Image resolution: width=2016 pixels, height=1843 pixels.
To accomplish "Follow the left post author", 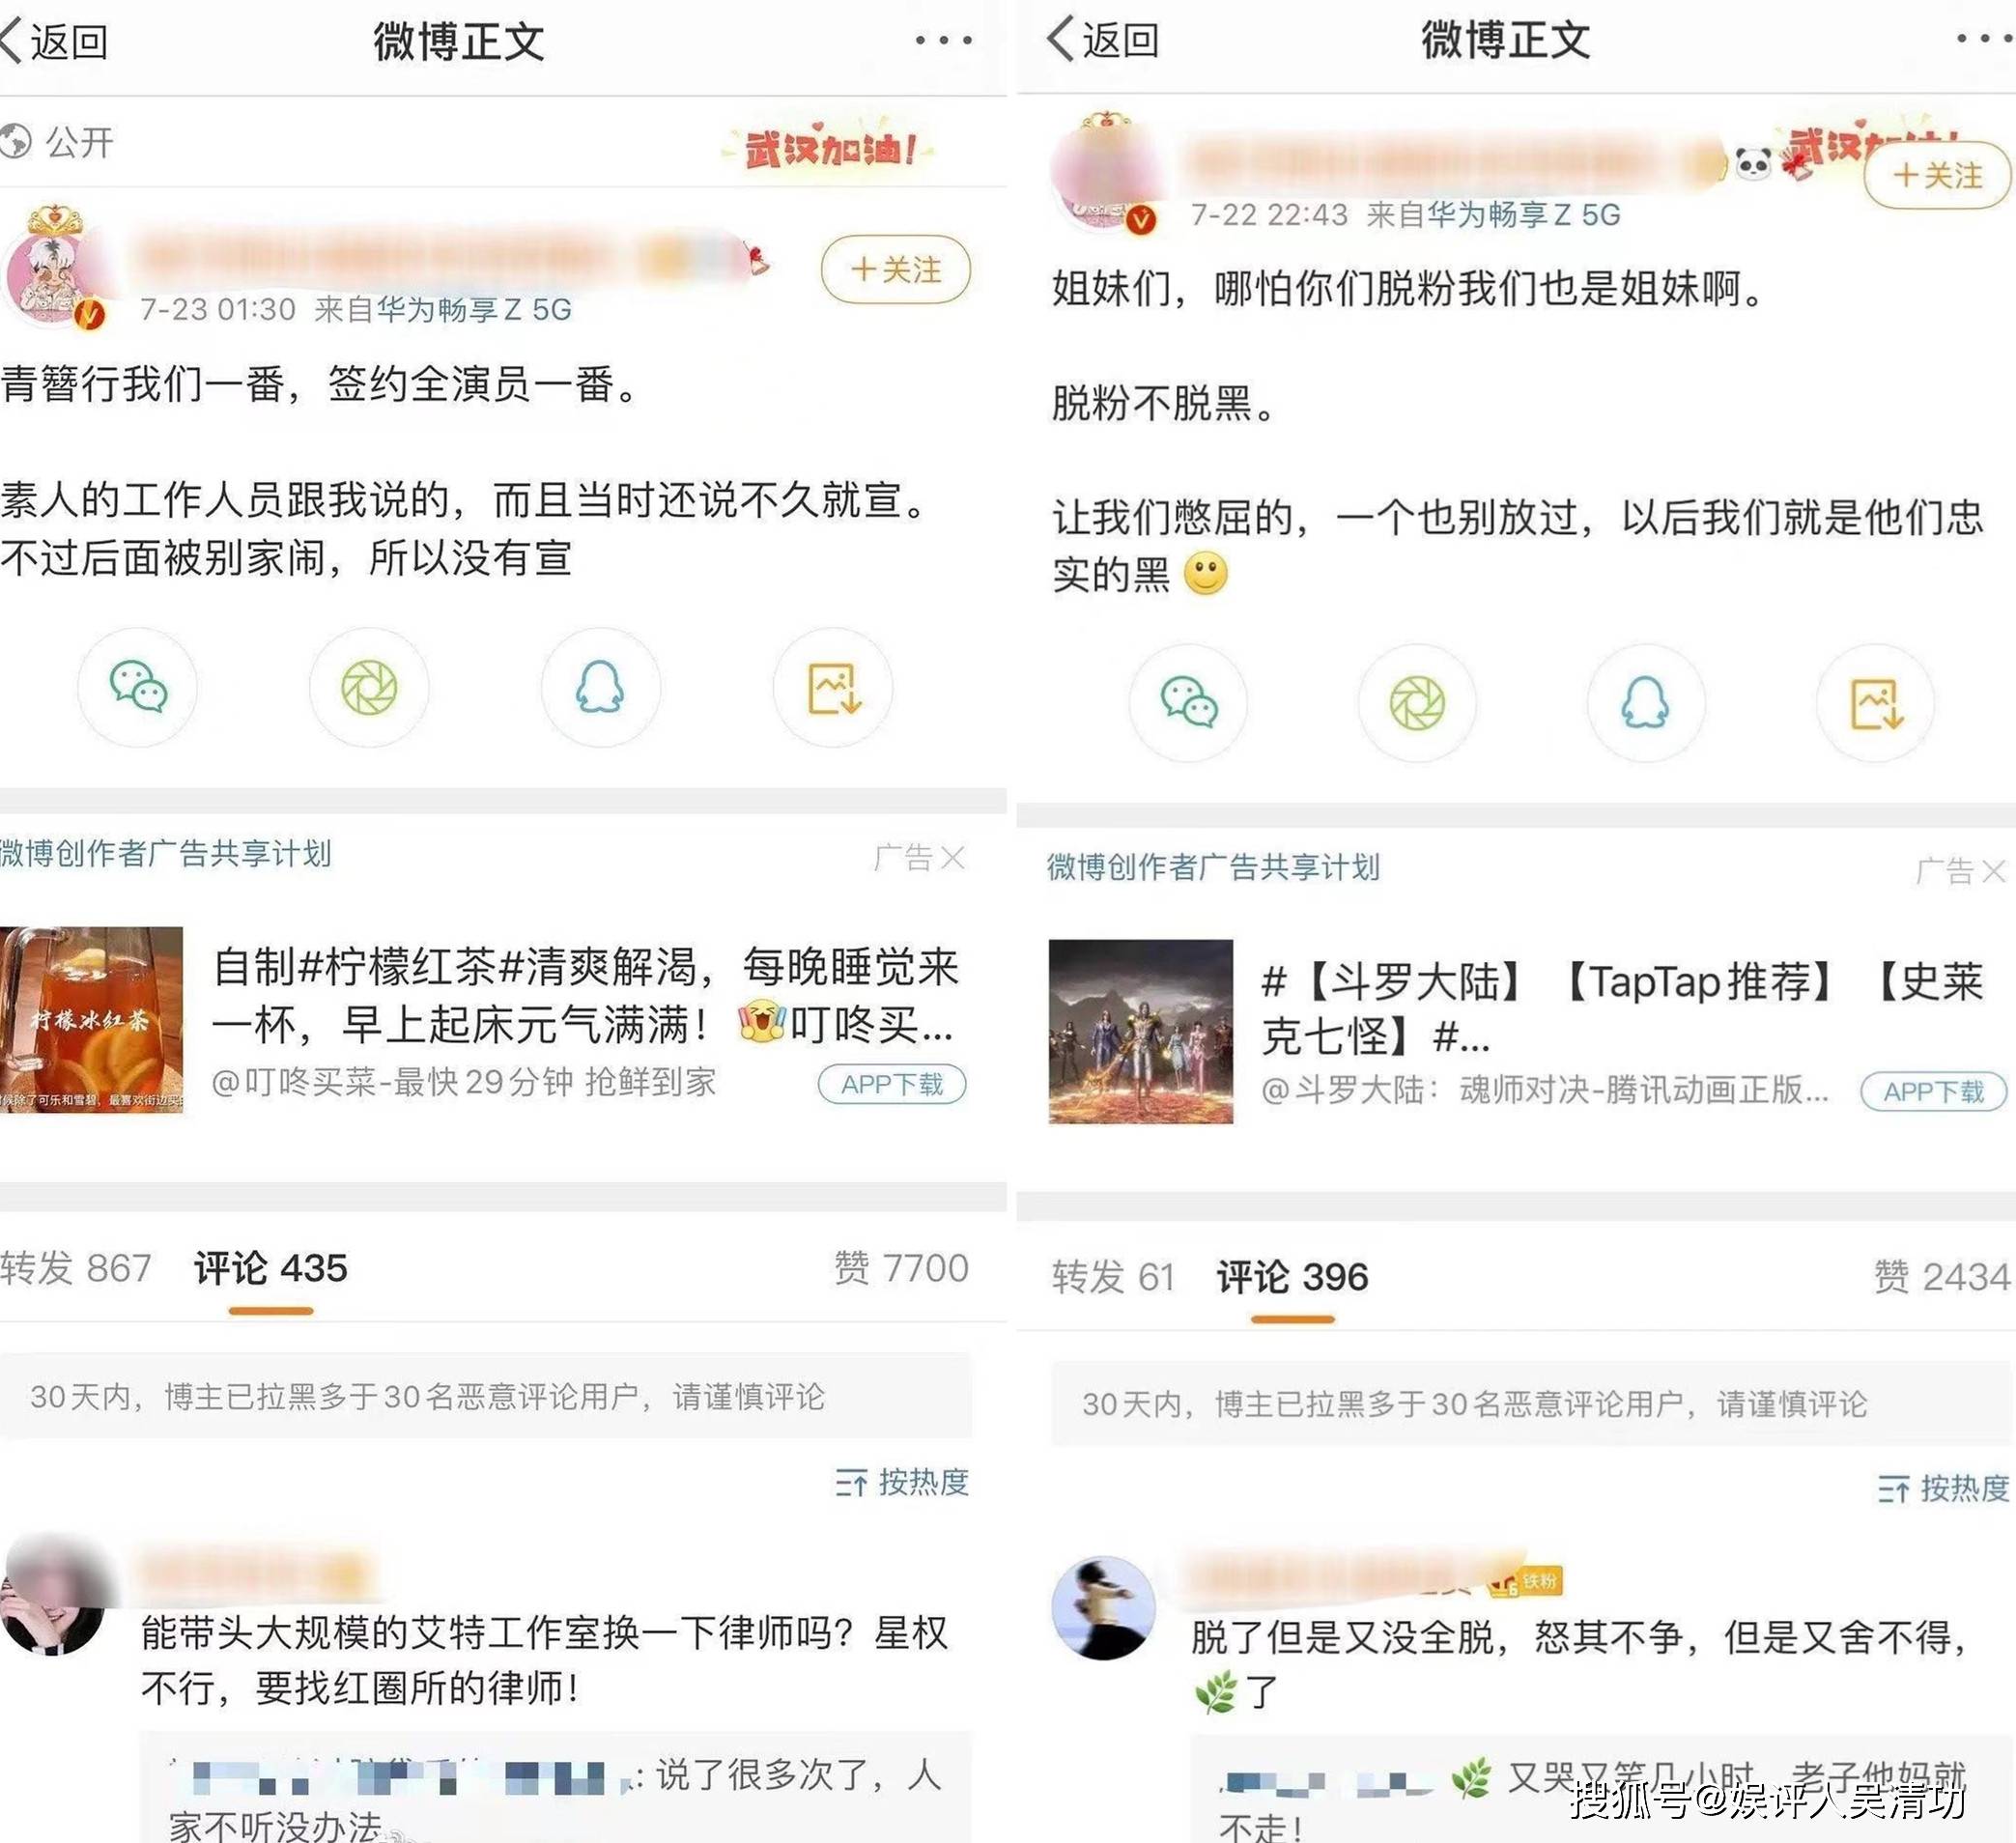I will click(x=895, y=269).
